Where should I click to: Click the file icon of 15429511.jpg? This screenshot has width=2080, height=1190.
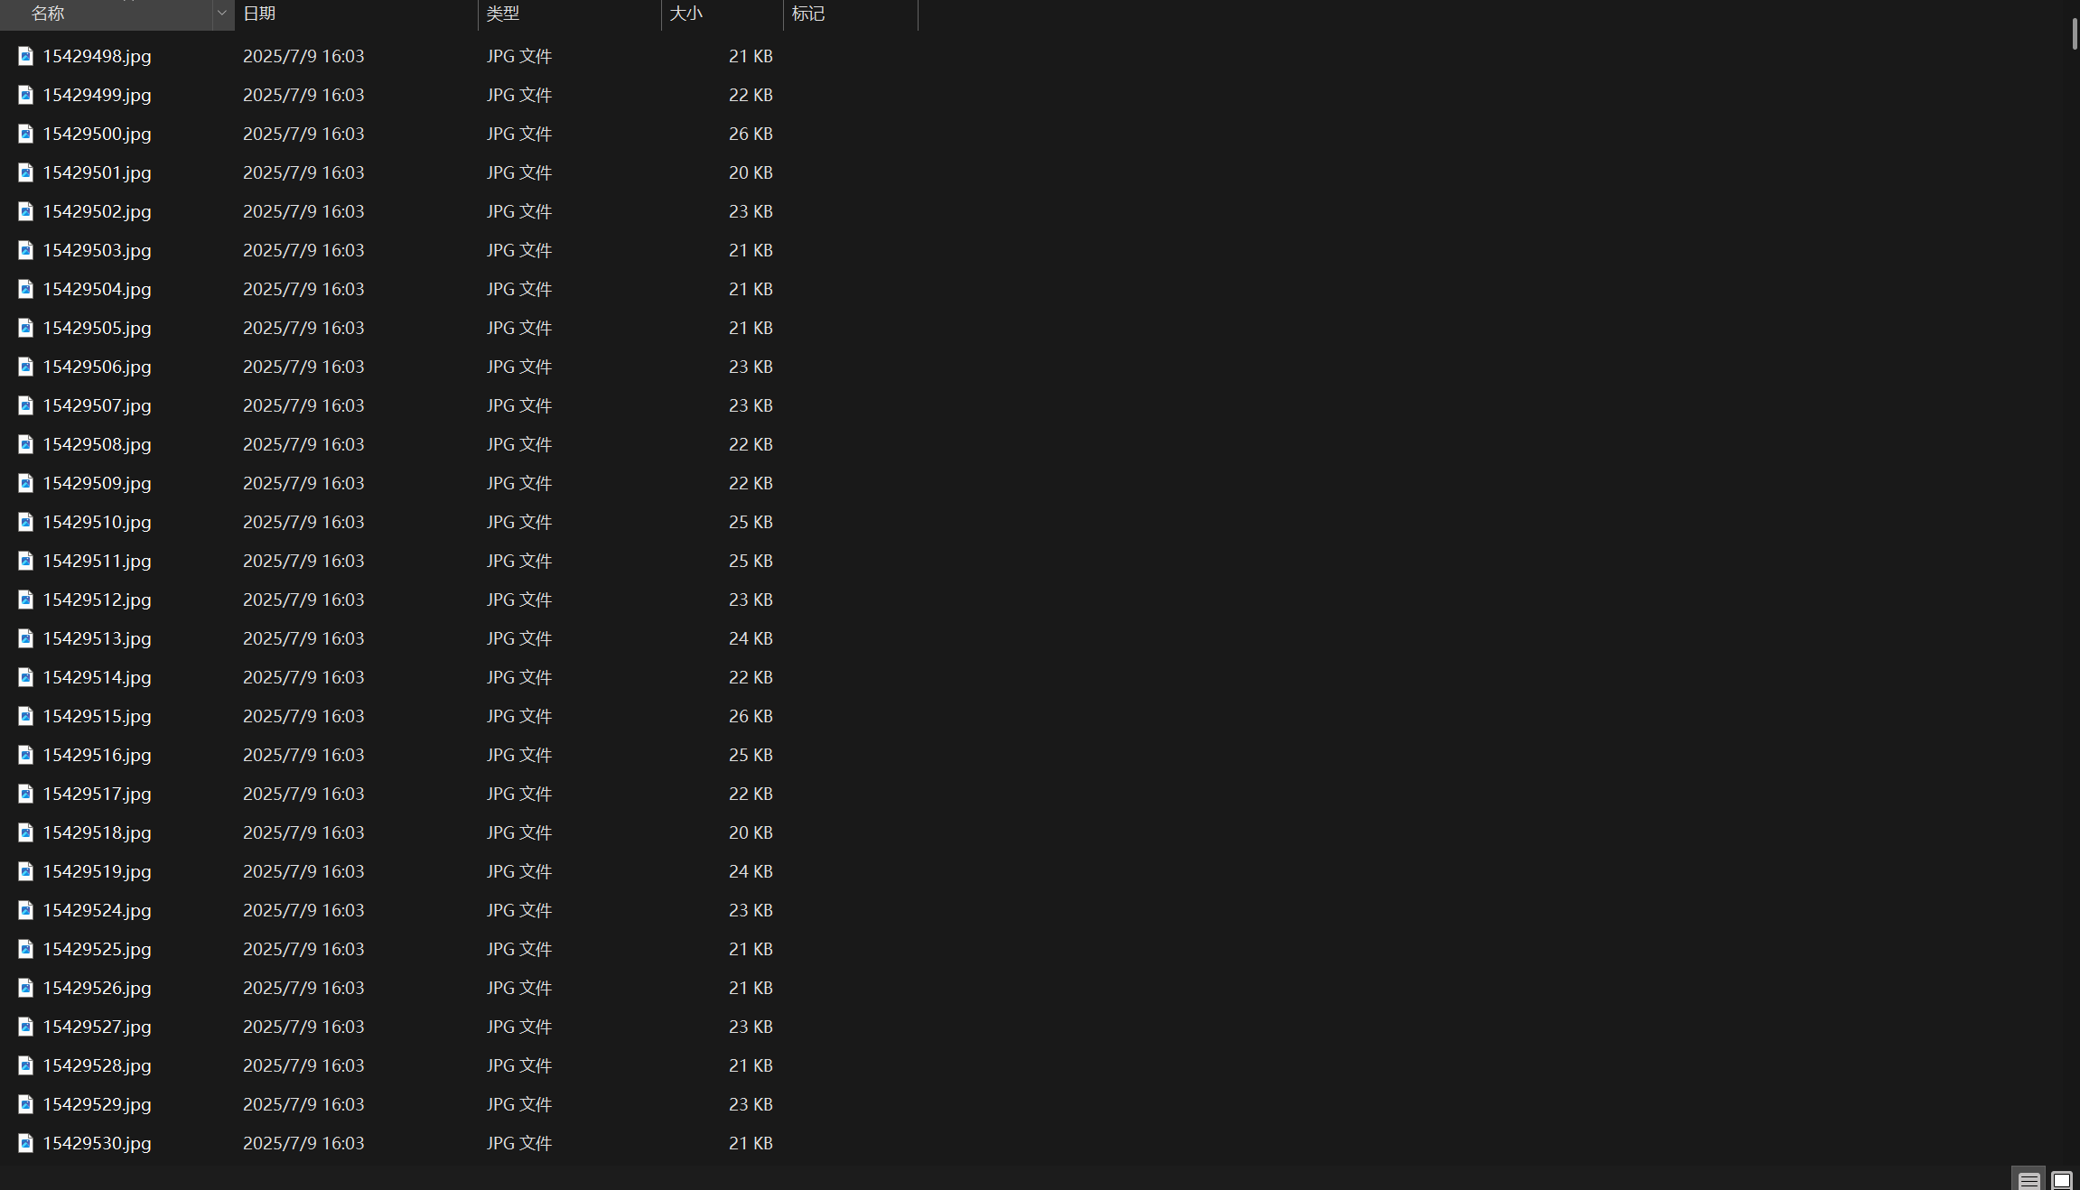[26, 561]
